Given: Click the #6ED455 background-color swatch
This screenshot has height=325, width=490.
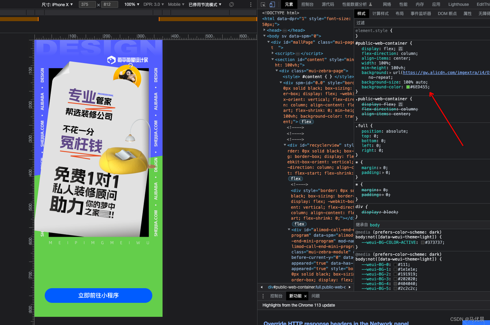Looking at the screenshot, I should 408,87.
